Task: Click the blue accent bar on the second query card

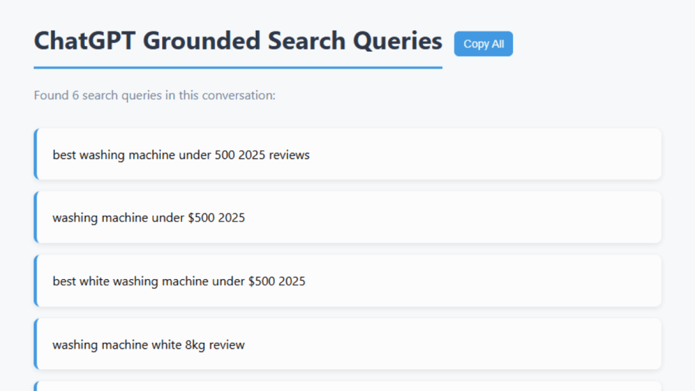Action: (x=36, y=217)
